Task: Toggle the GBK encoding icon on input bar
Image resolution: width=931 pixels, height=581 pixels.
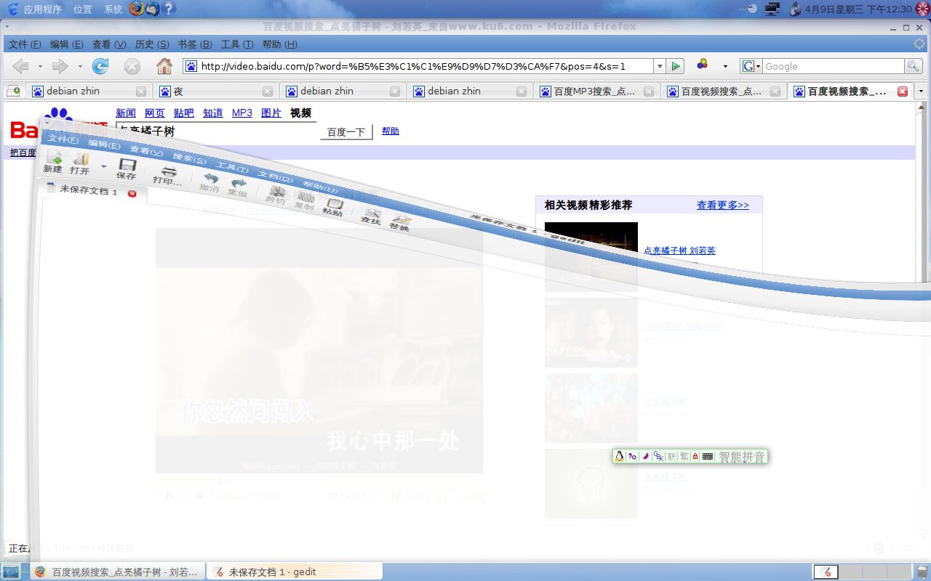Action: 659,457
